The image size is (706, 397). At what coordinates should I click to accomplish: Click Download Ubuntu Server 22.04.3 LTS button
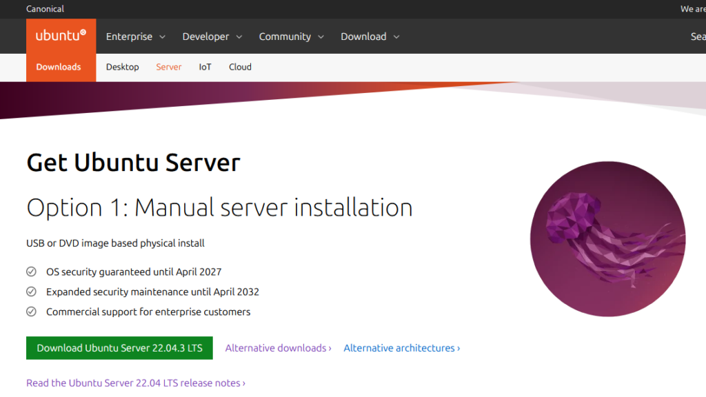tap(119, 348)
